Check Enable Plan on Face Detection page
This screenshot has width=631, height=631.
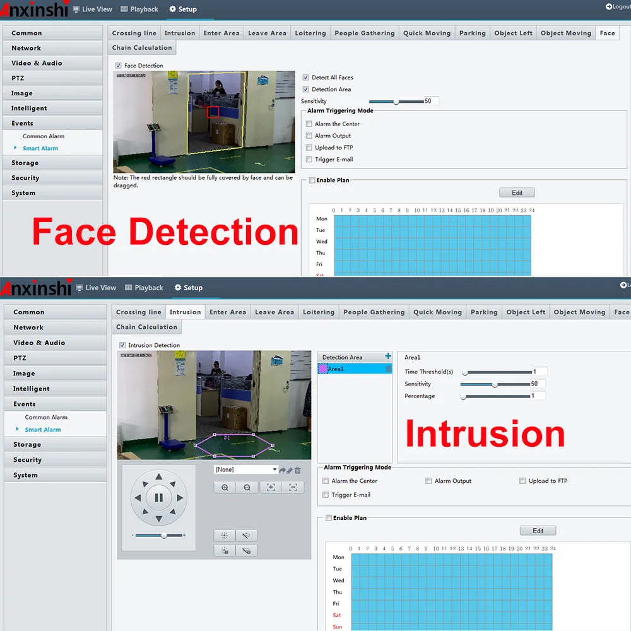(312, 180)
